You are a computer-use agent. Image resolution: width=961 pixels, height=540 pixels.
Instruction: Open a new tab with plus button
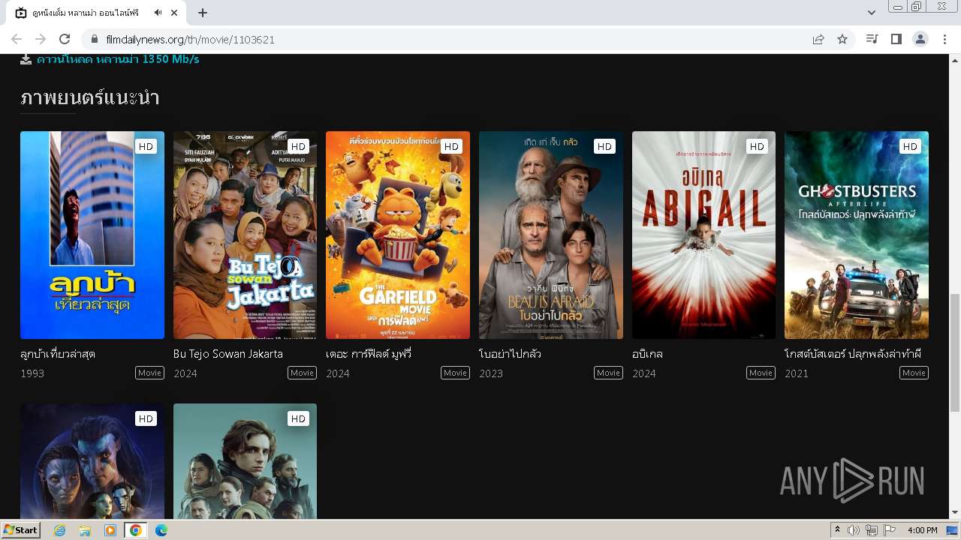[203, 13]
